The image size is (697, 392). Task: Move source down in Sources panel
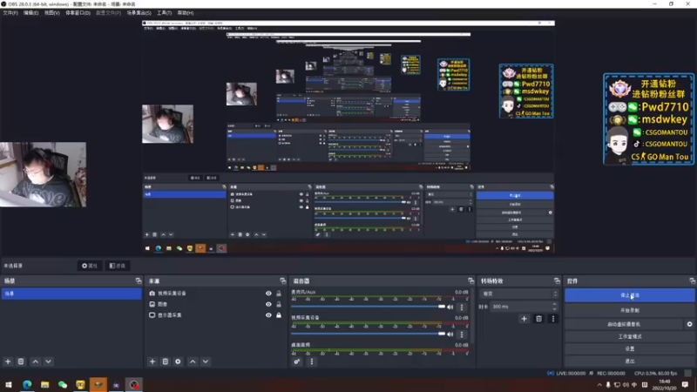click(x=206, y=362)
